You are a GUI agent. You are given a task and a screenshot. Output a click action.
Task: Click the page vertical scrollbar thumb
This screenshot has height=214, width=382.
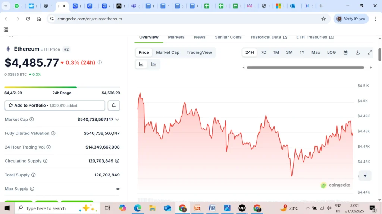[x=379, y=55]
